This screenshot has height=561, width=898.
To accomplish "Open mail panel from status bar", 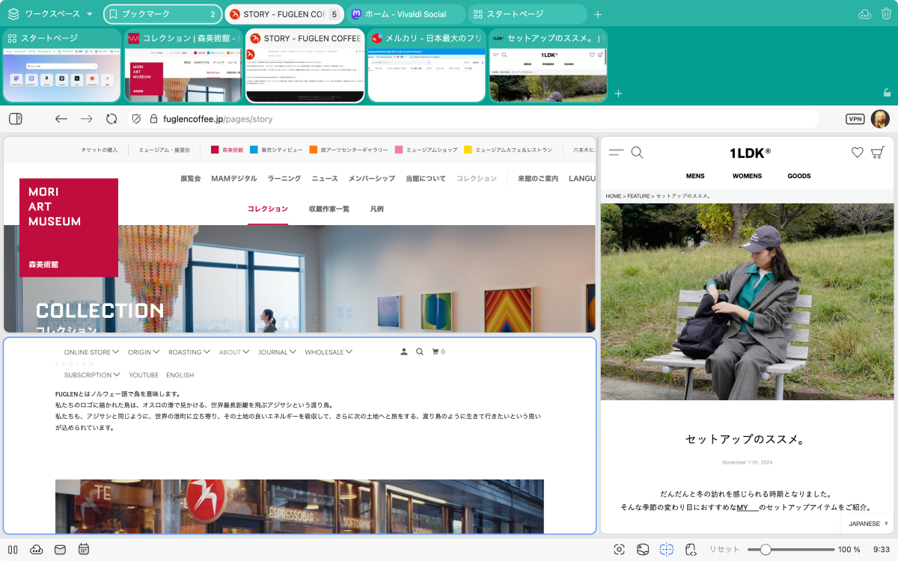I will 60,550.
